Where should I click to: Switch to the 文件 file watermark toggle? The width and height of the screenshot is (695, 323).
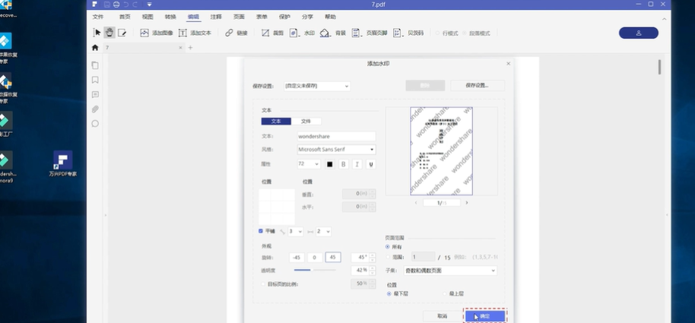pyautogui.click(x=306, y=121)
